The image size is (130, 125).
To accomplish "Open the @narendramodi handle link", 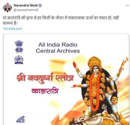I will 26,10.
